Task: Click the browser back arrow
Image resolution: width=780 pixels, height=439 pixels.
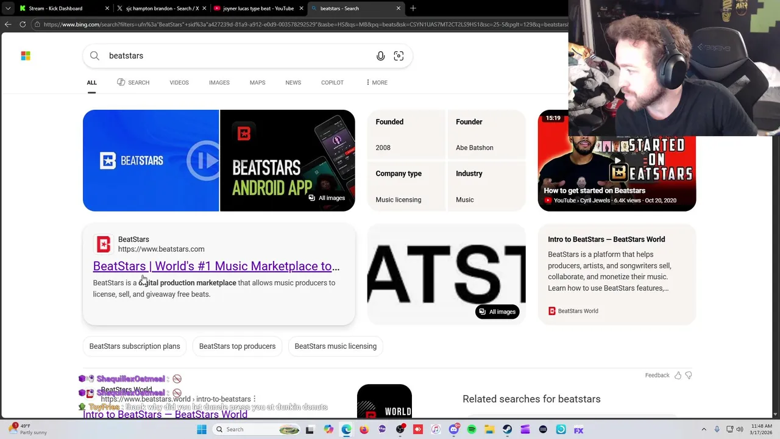Action: 8,24
